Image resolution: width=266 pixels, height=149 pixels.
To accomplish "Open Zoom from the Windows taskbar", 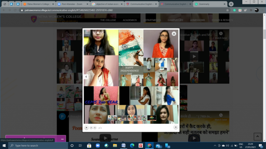I will (x=98, y=146).
